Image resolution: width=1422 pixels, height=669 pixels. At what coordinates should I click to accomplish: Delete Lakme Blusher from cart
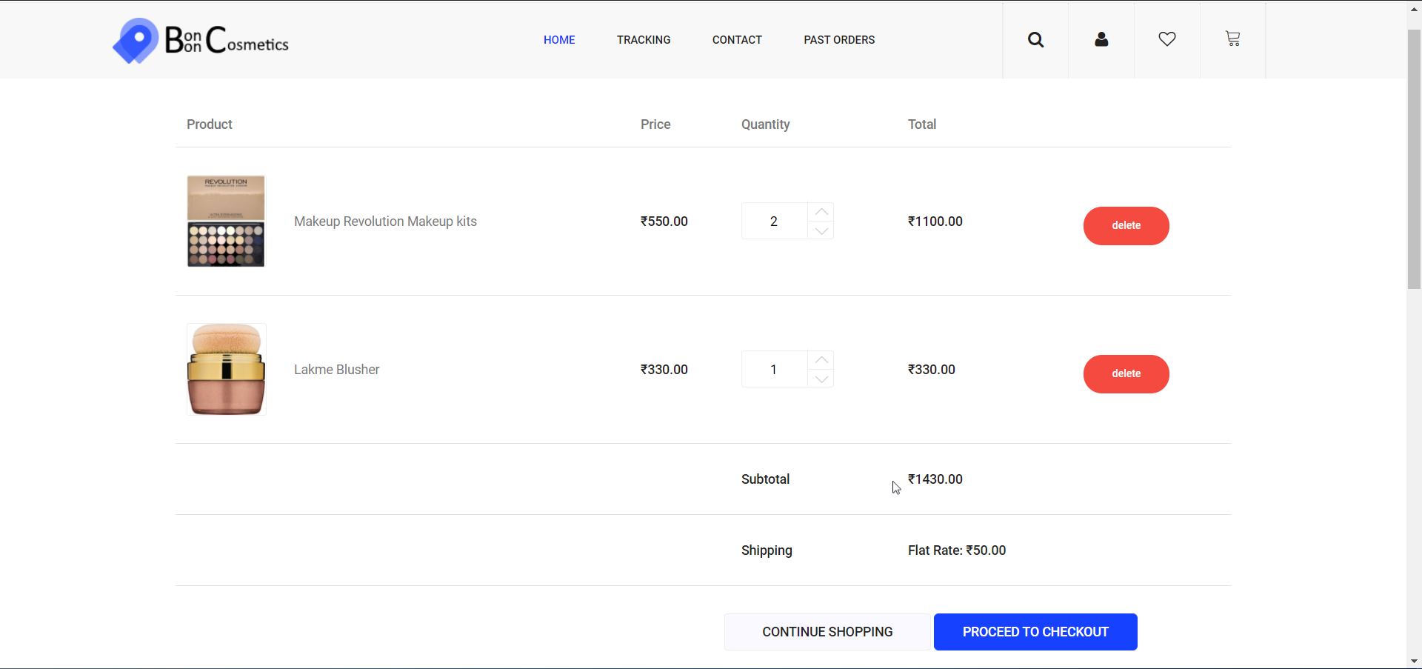click(x=1126, y=374)
